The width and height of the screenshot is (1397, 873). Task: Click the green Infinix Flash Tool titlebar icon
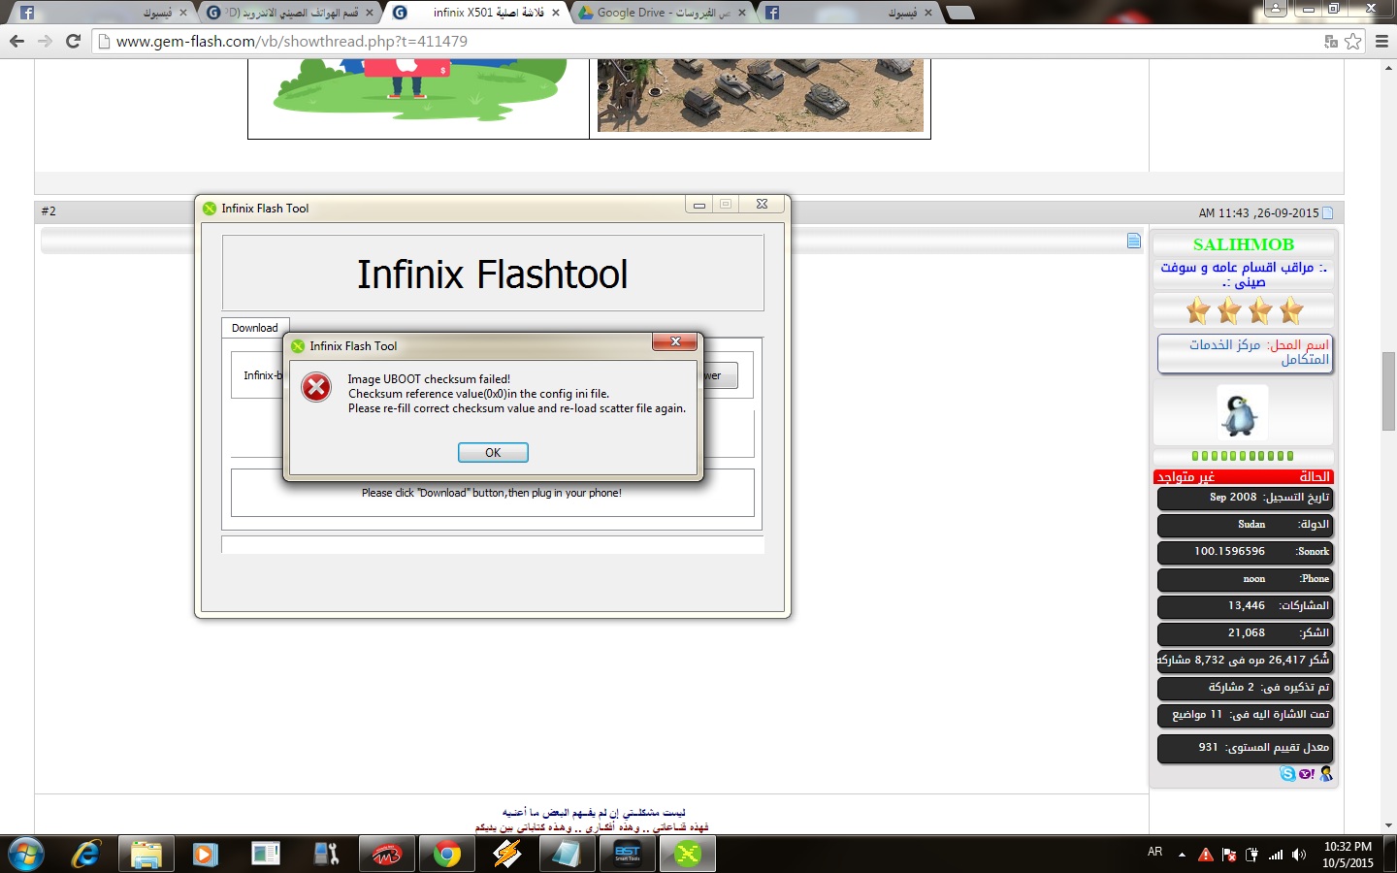point(210,208)
